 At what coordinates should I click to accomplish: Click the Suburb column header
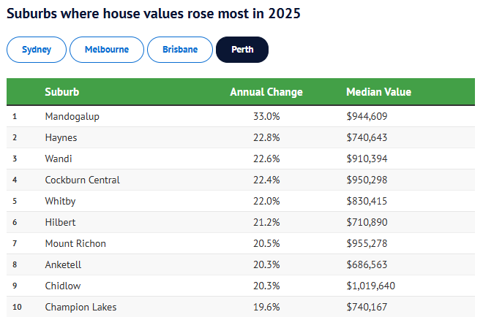[61, 92]
